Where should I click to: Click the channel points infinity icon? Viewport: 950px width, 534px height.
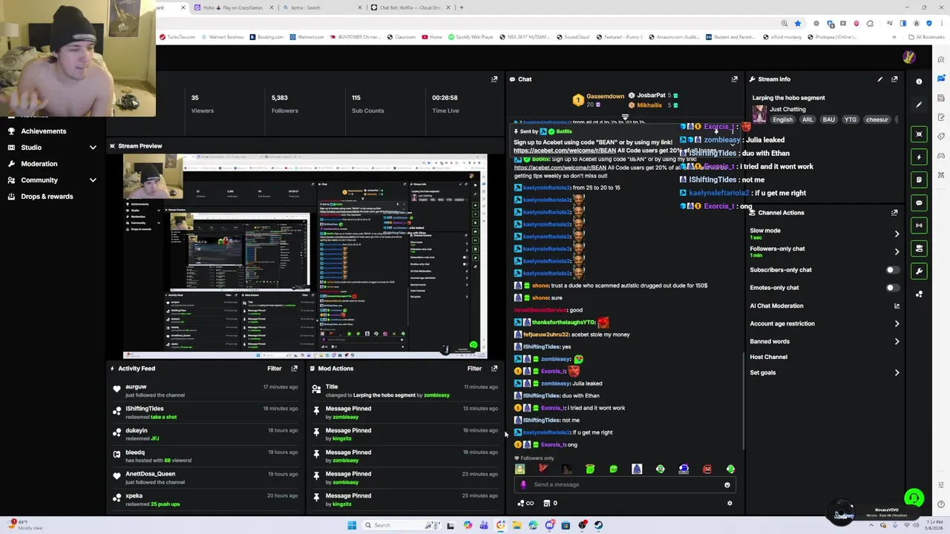525,503
